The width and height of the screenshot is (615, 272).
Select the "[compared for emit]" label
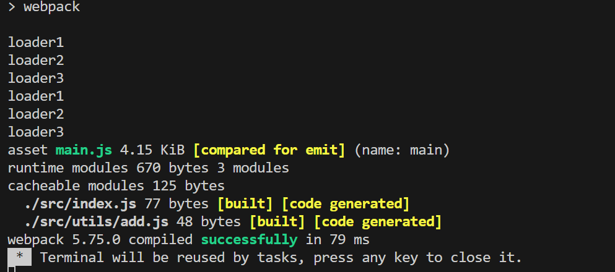[269, 150]
